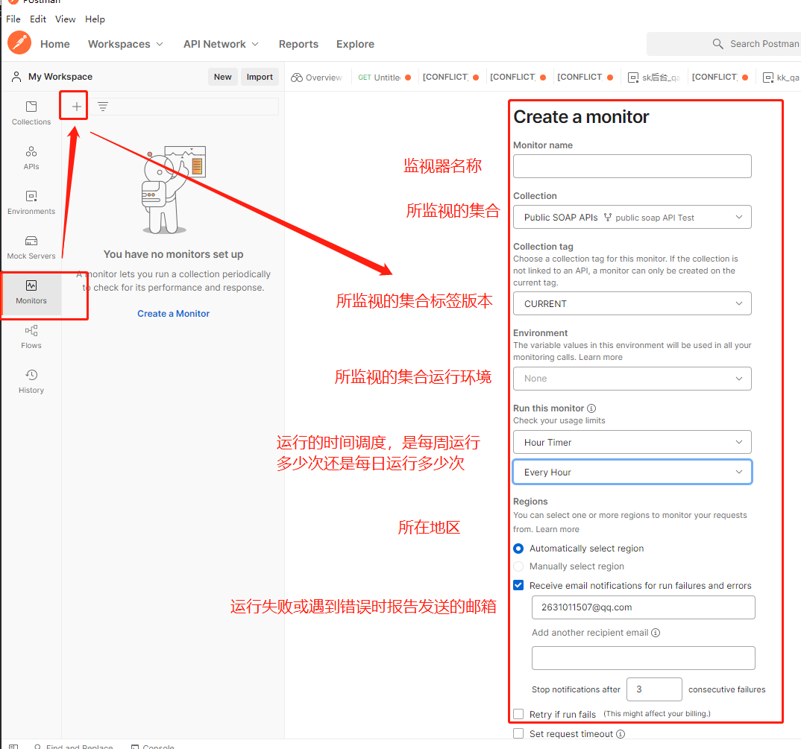Open the Collection tag CURRENT dropdown
This screenshot has width=801, height=749.
pyautogui.click(x=632, y=303)
